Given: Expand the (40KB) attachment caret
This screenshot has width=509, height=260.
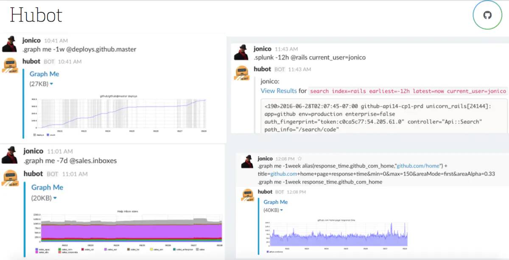Looking at the screenshot, I should (x=282, y=210).
